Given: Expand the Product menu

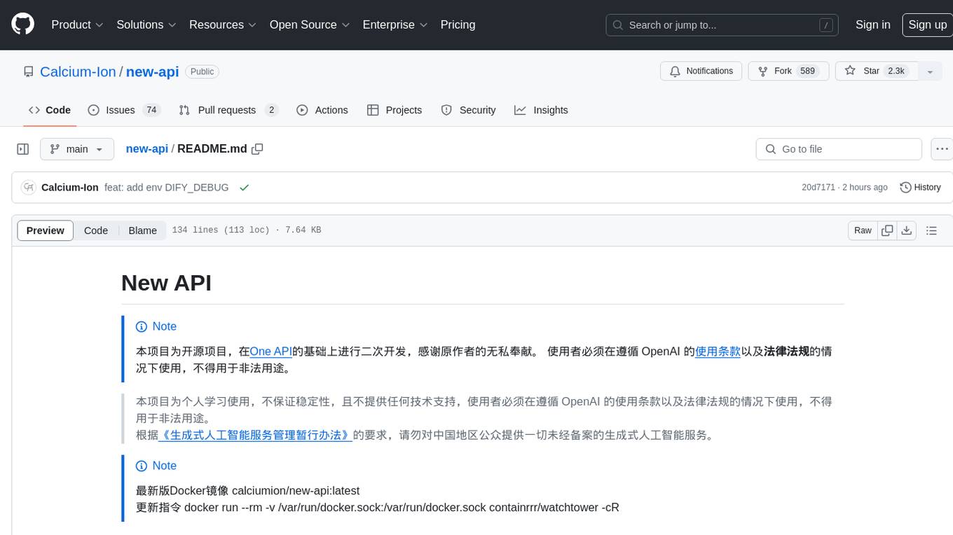Looking at the screenshot, I should [77, 25].
